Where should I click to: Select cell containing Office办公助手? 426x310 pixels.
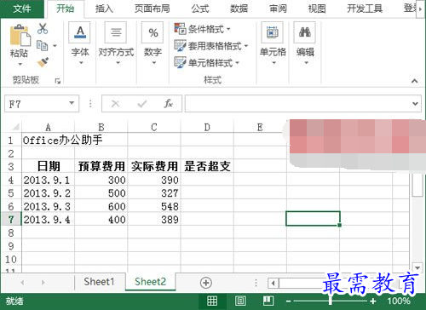tap(49, 140)
